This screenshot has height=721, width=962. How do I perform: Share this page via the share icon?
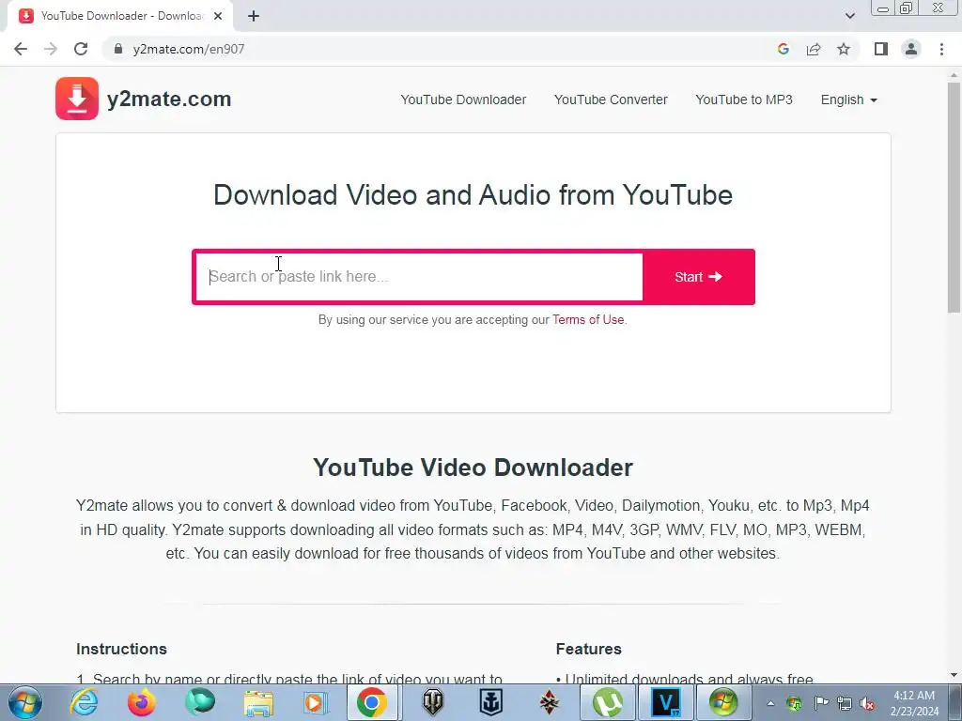pos(814,49)
